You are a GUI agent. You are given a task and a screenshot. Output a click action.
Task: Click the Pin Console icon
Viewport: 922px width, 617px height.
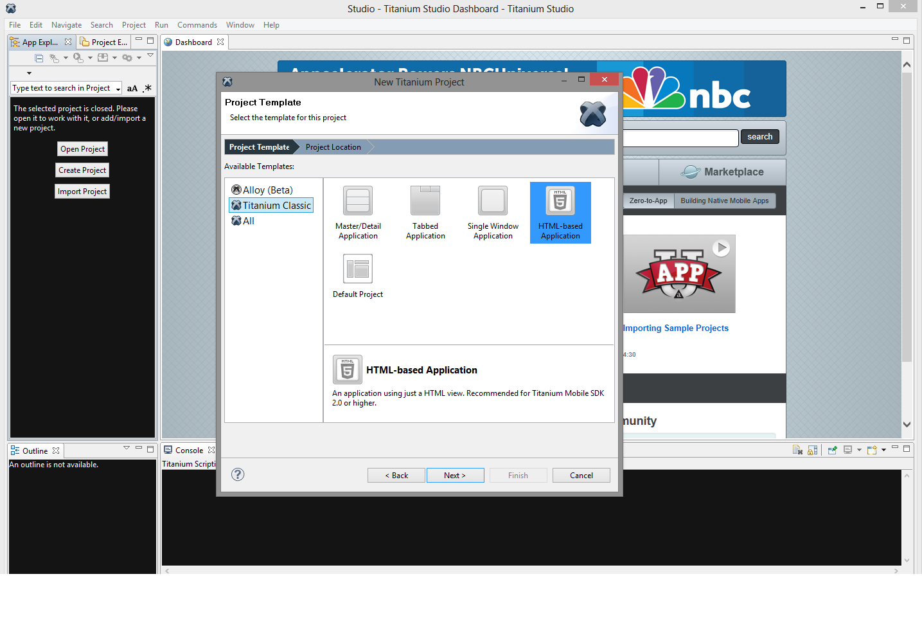(833, 450)
